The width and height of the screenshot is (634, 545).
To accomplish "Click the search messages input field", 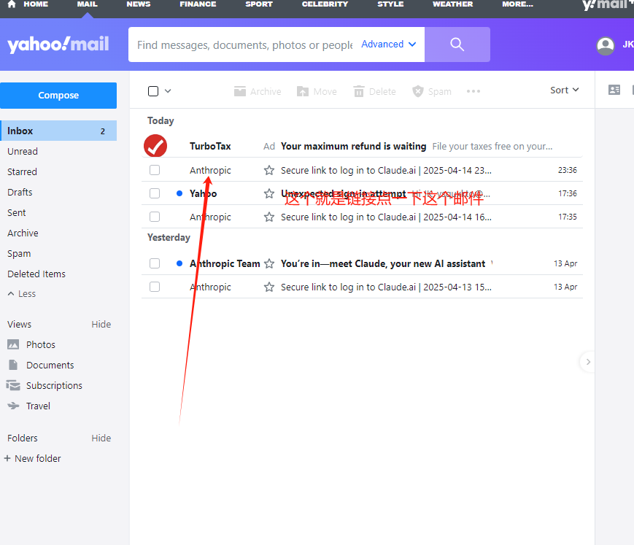I will [244, 45].
